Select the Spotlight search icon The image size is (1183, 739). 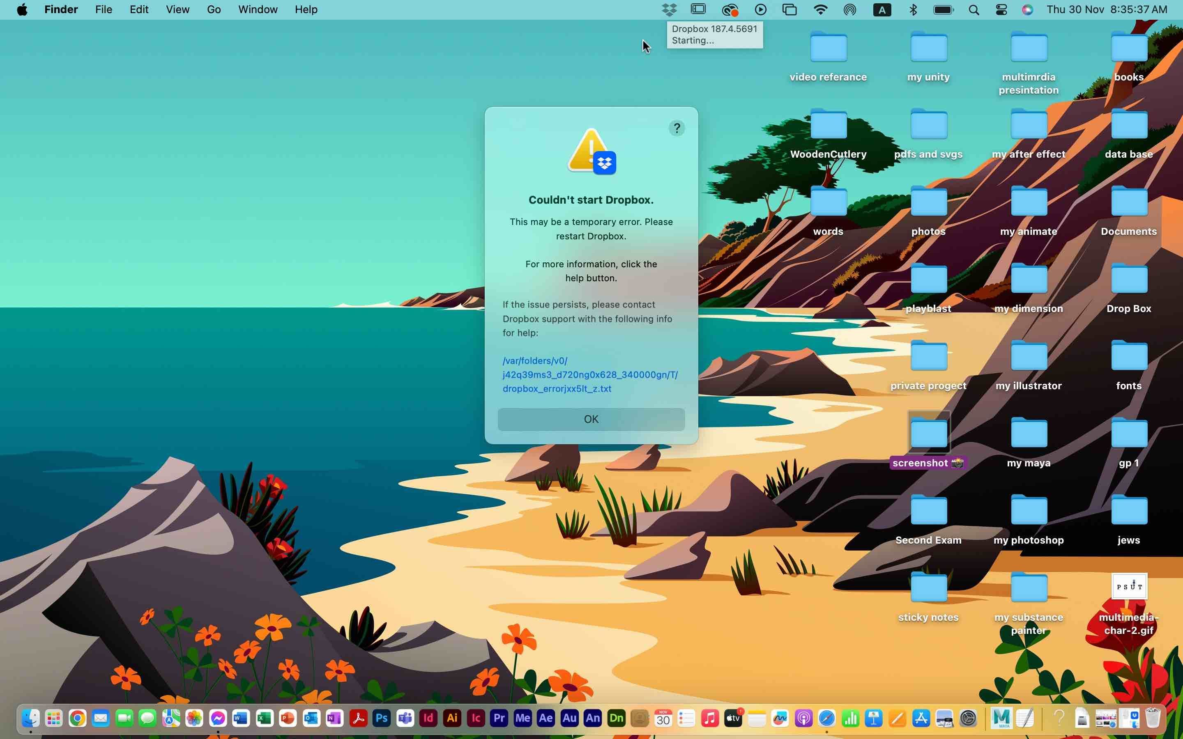[x=974, y=9]
